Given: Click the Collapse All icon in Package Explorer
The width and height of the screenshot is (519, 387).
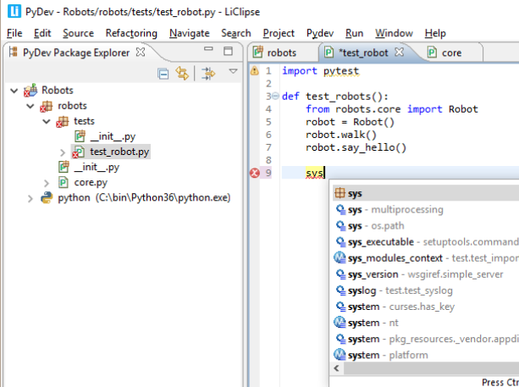Looking at the screenshot, I should [163, 74].
